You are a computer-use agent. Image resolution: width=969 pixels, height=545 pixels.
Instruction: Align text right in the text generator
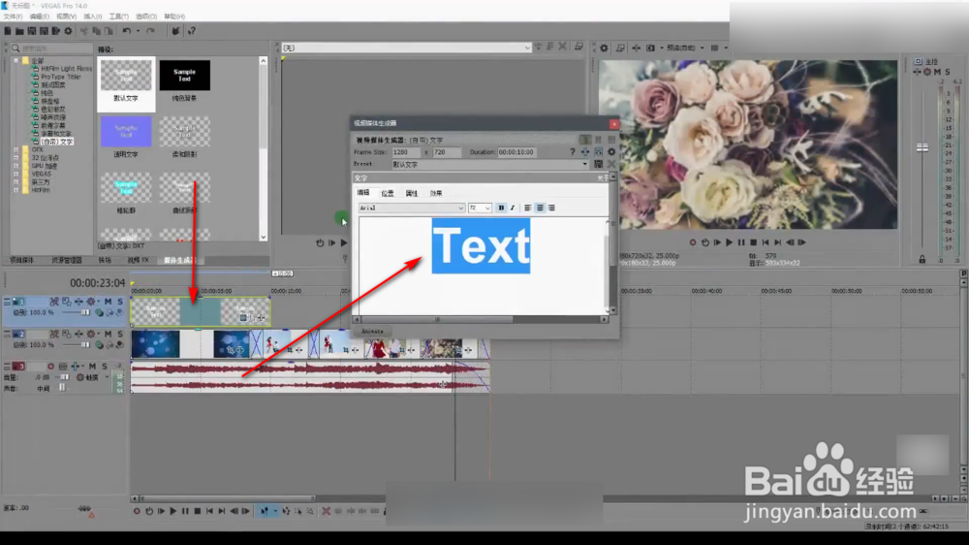pos(551,208)
